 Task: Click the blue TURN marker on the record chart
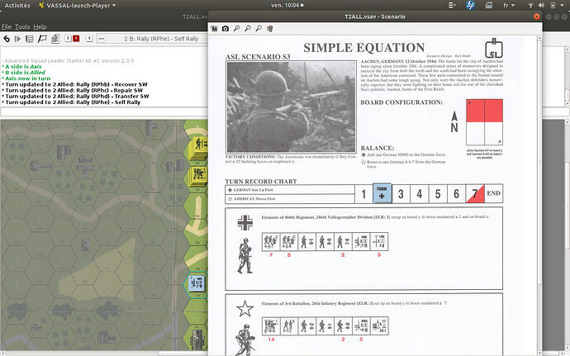click(x=382, y=192)
